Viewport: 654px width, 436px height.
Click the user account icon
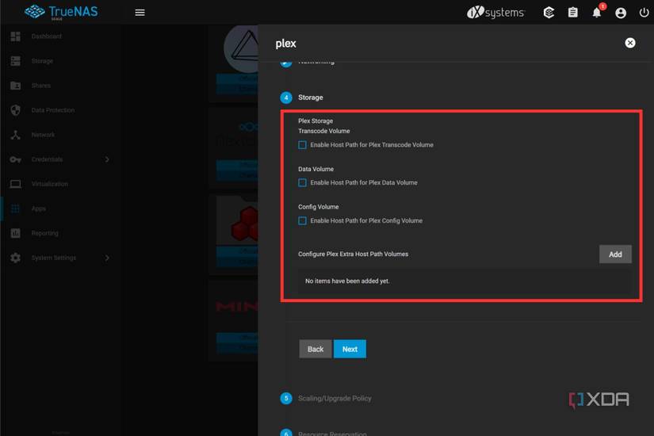(621, 13)
